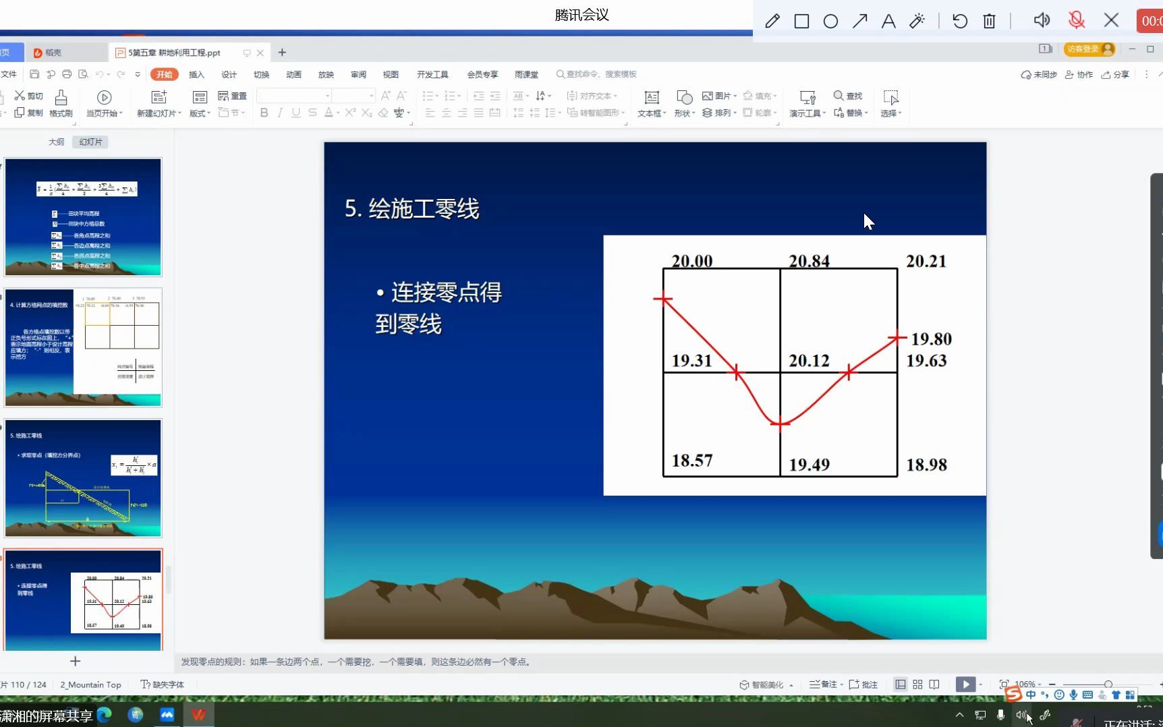Open the font name combo box
The height and width of the screenshot is (727, 1163).
click(293, 96)
